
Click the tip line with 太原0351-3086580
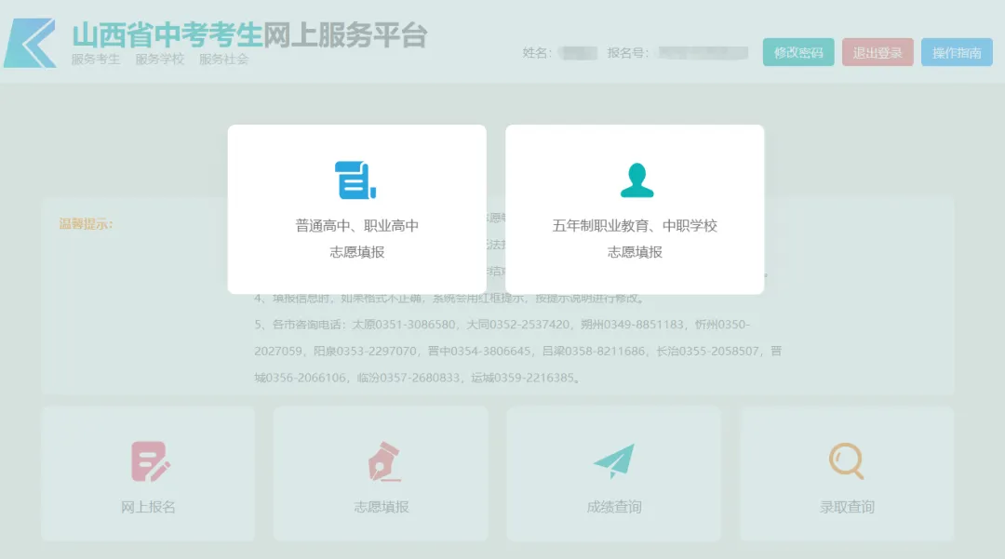point(502,325)
